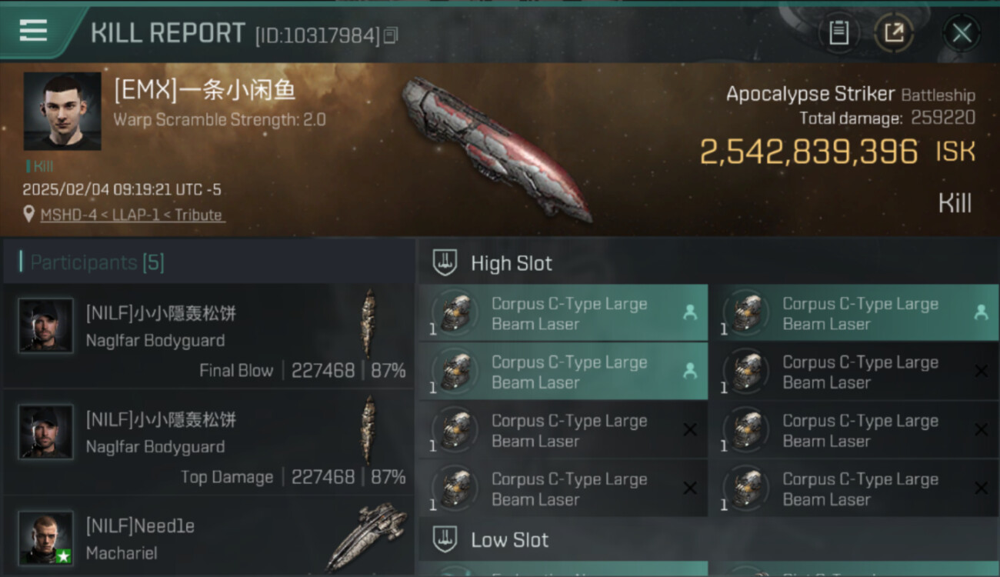Viewport: 1000px width, 577px height.
Task: Close the kill report with X icon
Action: tap(962, 33)
